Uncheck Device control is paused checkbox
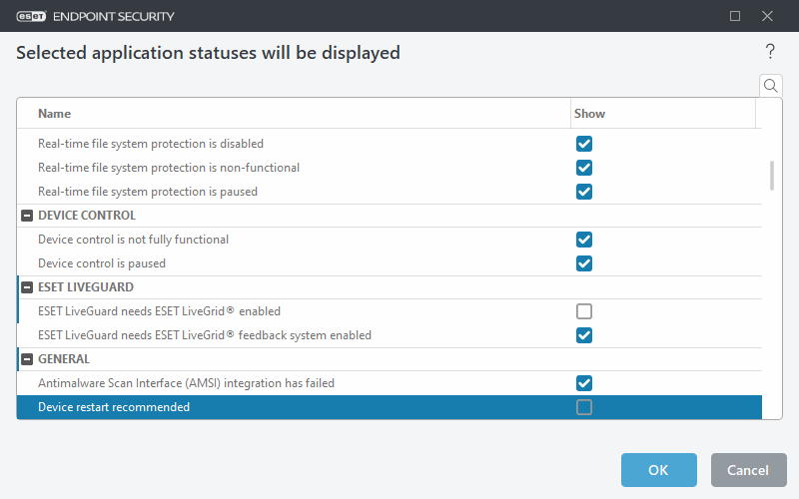The image size is (799, 499). (584, 263)
